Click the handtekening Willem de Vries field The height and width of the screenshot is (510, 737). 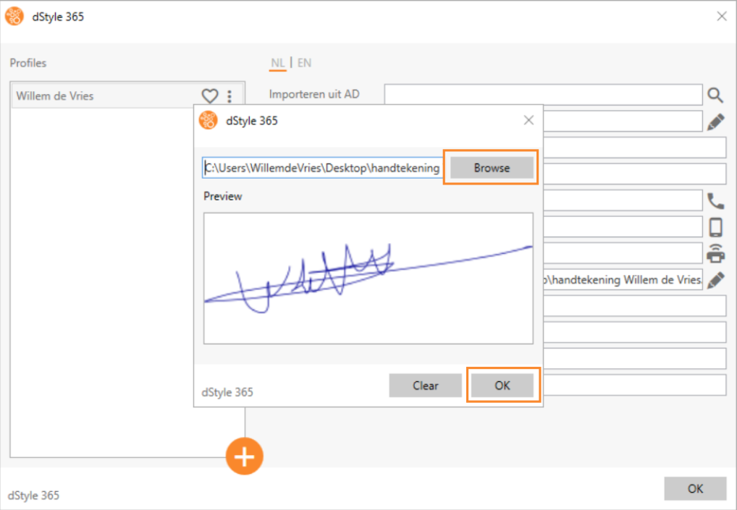(623, 279)
